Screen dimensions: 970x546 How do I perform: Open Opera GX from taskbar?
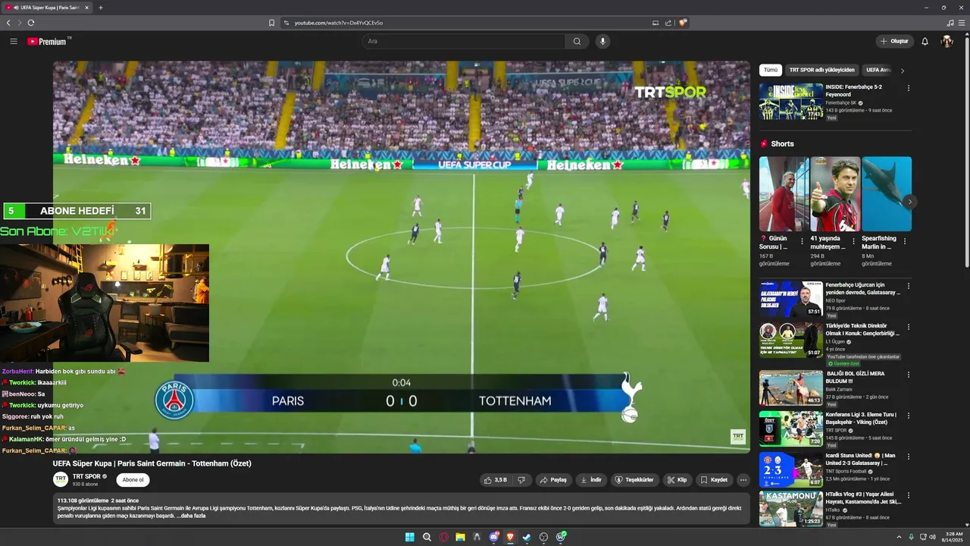tap(443, 537)
